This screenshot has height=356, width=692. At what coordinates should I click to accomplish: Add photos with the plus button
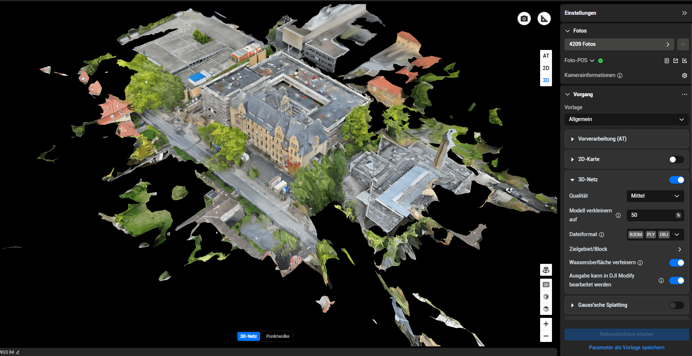click(x=683, y=44)
